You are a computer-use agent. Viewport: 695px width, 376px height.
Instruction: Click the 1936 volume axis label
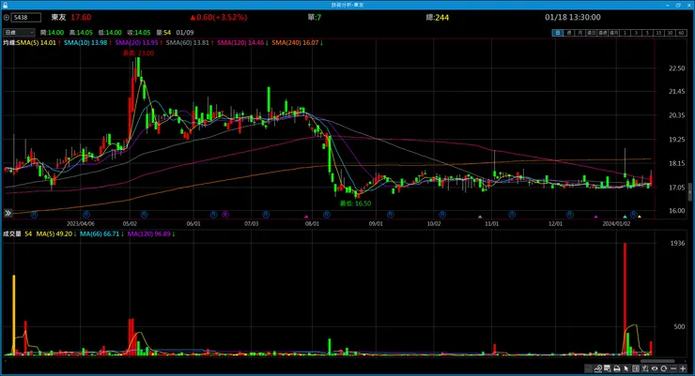pos(677,243)
